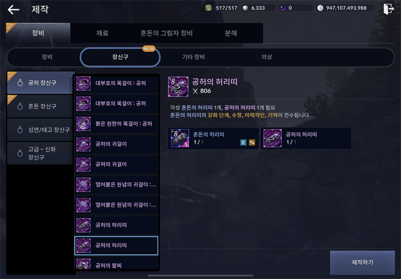Open the 심연/태고 장신구 category
The image size is (401, 279).
coord(40,130)
